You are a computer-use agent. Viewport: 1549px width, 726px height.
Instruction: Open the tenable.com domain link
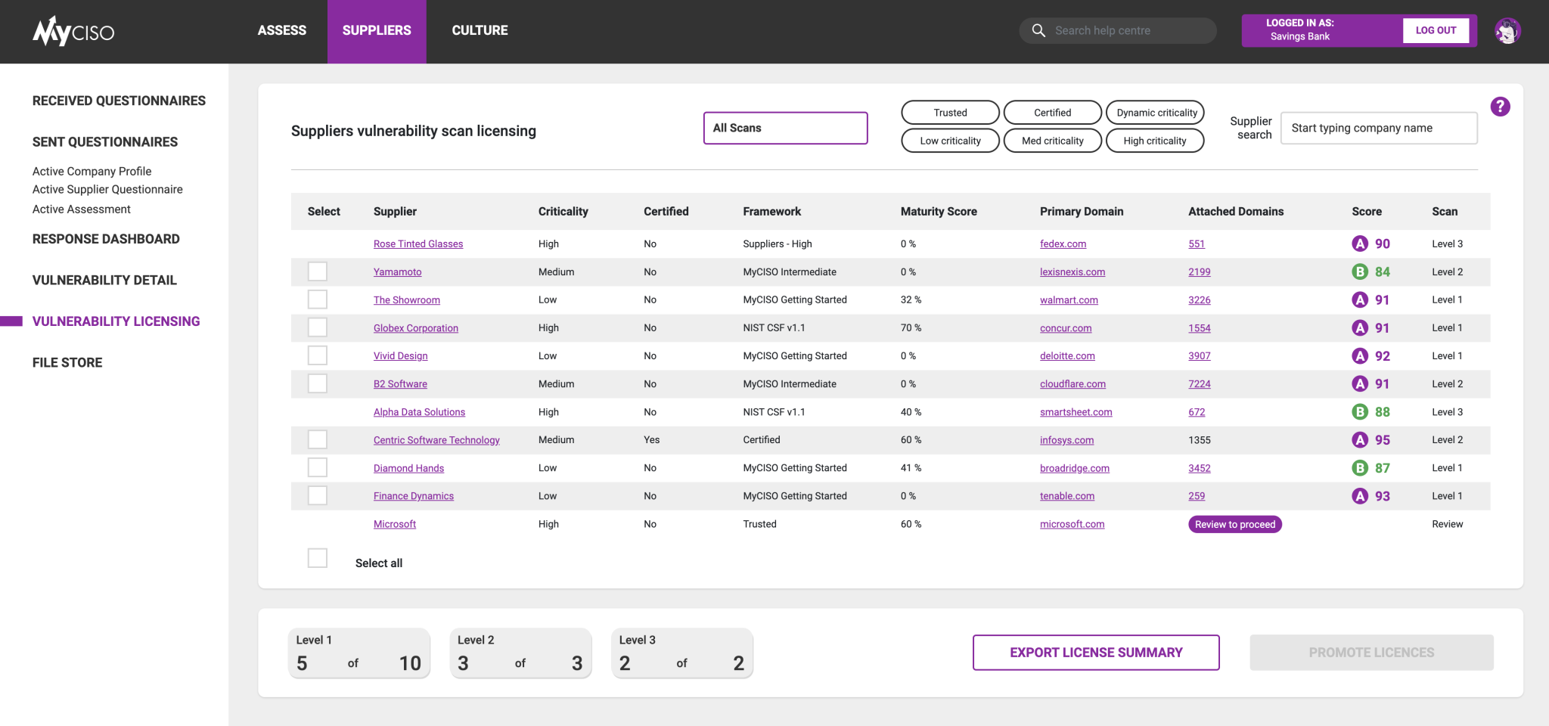coord(1067,496)
